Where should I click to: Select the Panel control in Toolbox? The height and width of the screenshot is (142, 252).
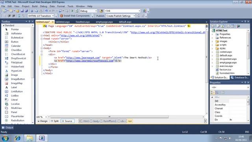point(14,112)
